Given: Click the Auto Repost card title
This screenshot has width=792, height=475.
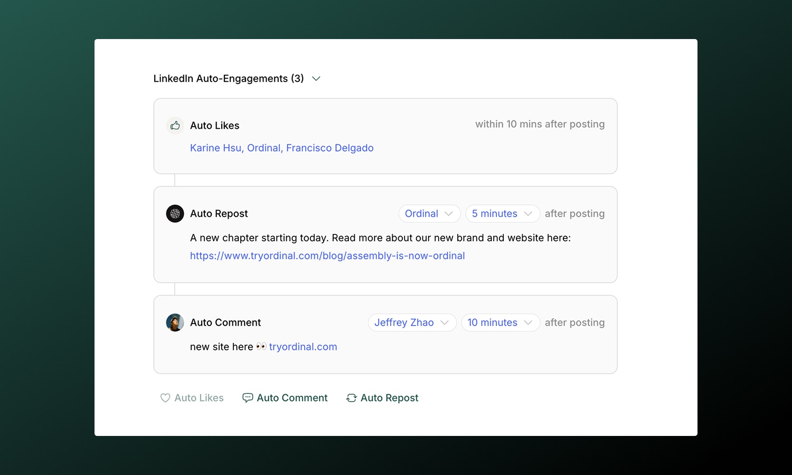Looking at the screenshot, I should tap(219, 214).
